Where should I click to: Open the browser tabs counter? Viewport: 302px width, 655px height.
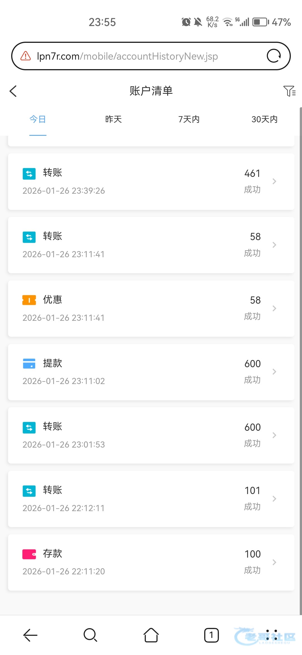tap(211, 635)
